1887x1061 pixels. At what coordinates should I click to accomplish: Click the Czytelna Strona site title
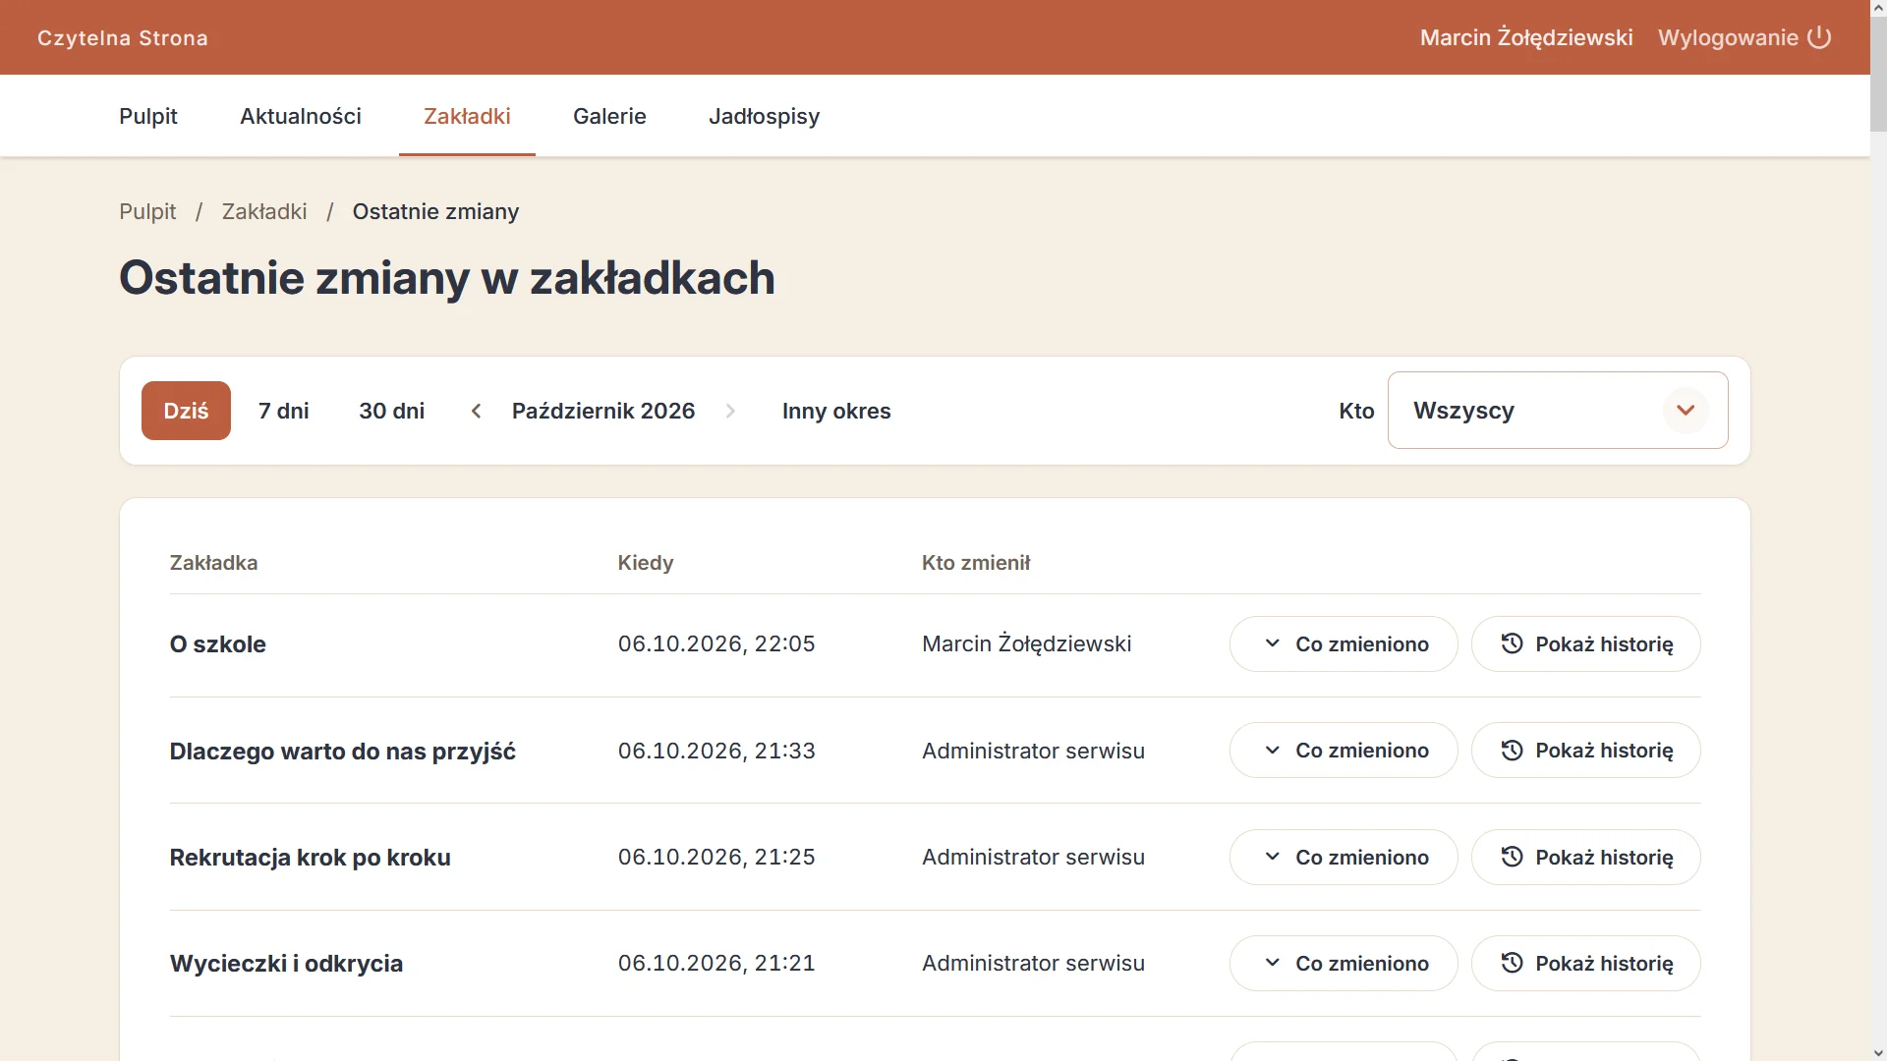[x=123, y=38]
